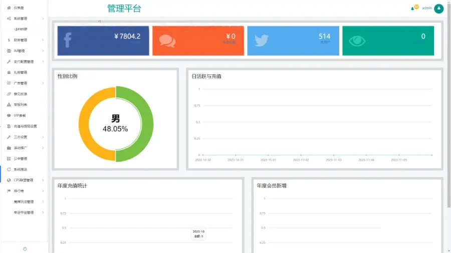Expand the CPS联盟管理 submenu
Screen dimensions: 451x253
point(25,180)
